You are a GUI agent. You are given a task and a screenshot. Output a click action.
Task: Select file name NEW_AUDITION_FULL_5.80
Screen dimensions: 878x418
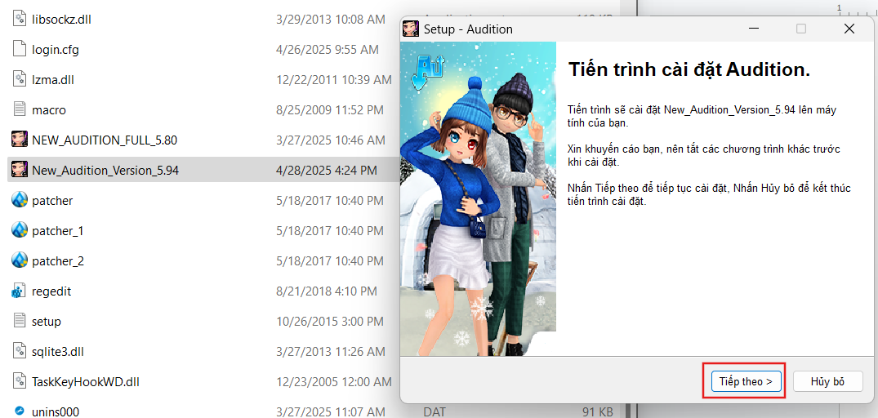[x=105, y=140]
